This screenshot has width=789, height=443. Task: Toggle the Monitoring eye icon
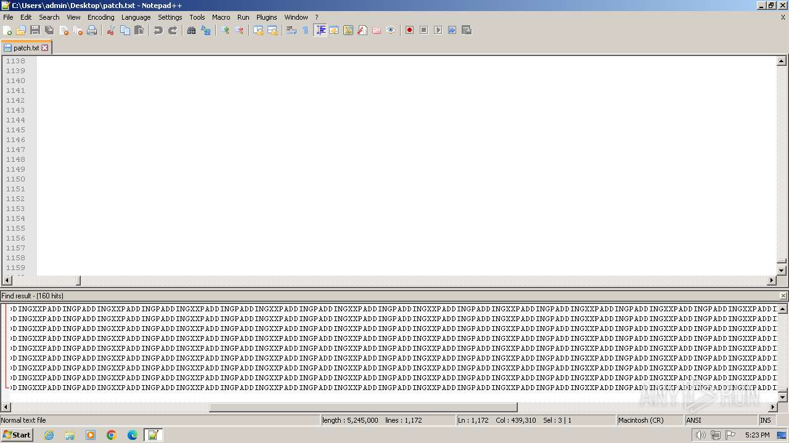391,30
